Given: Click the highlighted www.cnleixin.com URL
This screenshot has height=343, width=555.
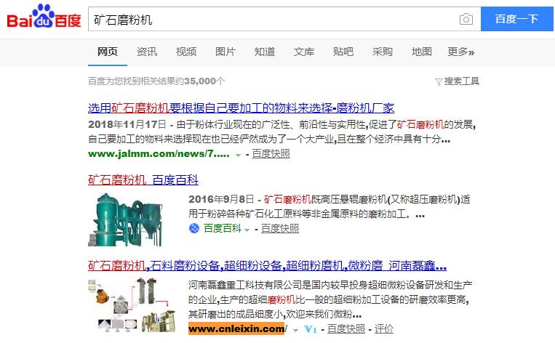Looking at the screenshot, I should [237, 329].
